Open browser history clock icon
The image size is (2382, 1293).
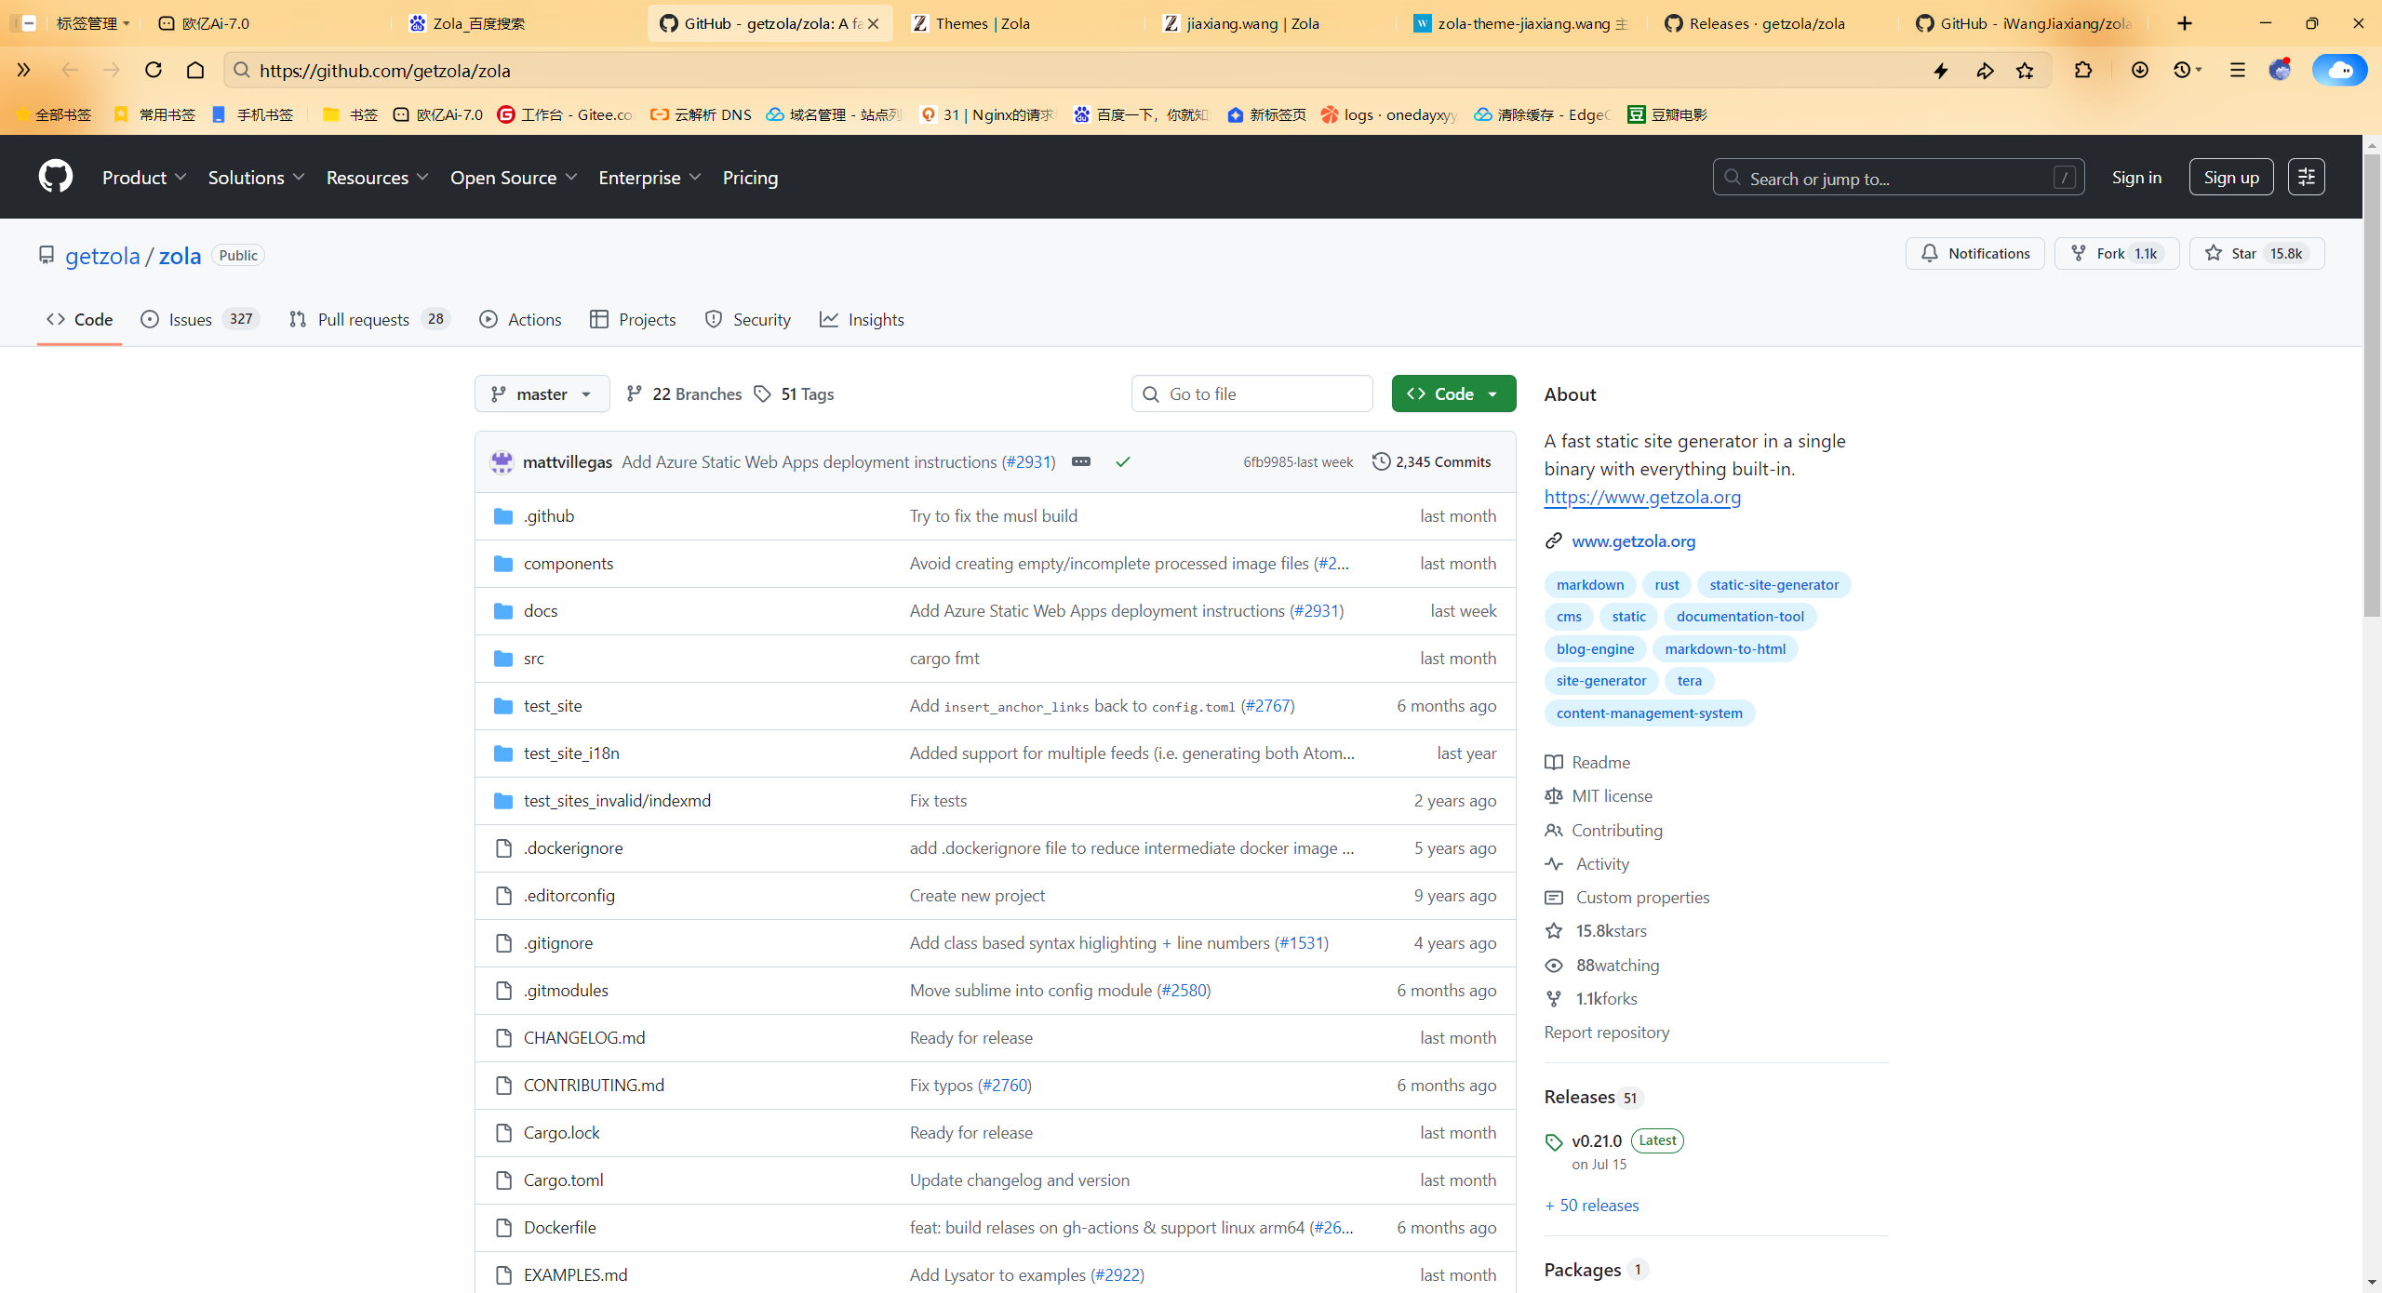(2182, 71)
